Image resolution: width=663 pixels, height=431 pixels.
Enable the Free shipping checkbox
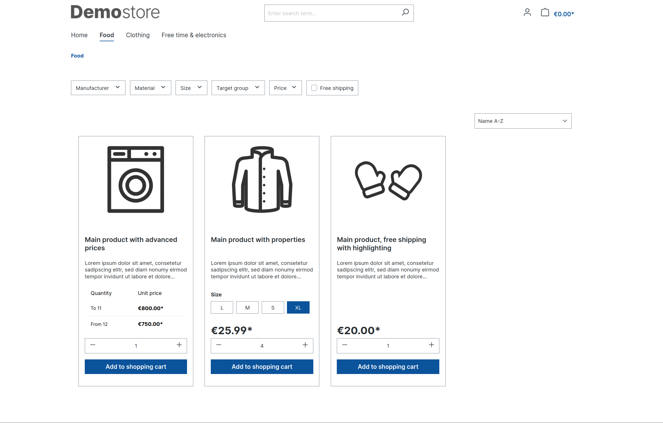(x=314, y=88)
